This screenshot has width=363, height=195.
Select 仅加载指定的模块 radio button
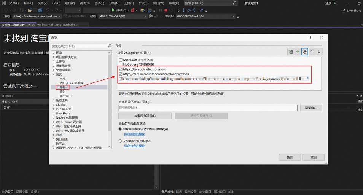(x=120, y=141)
